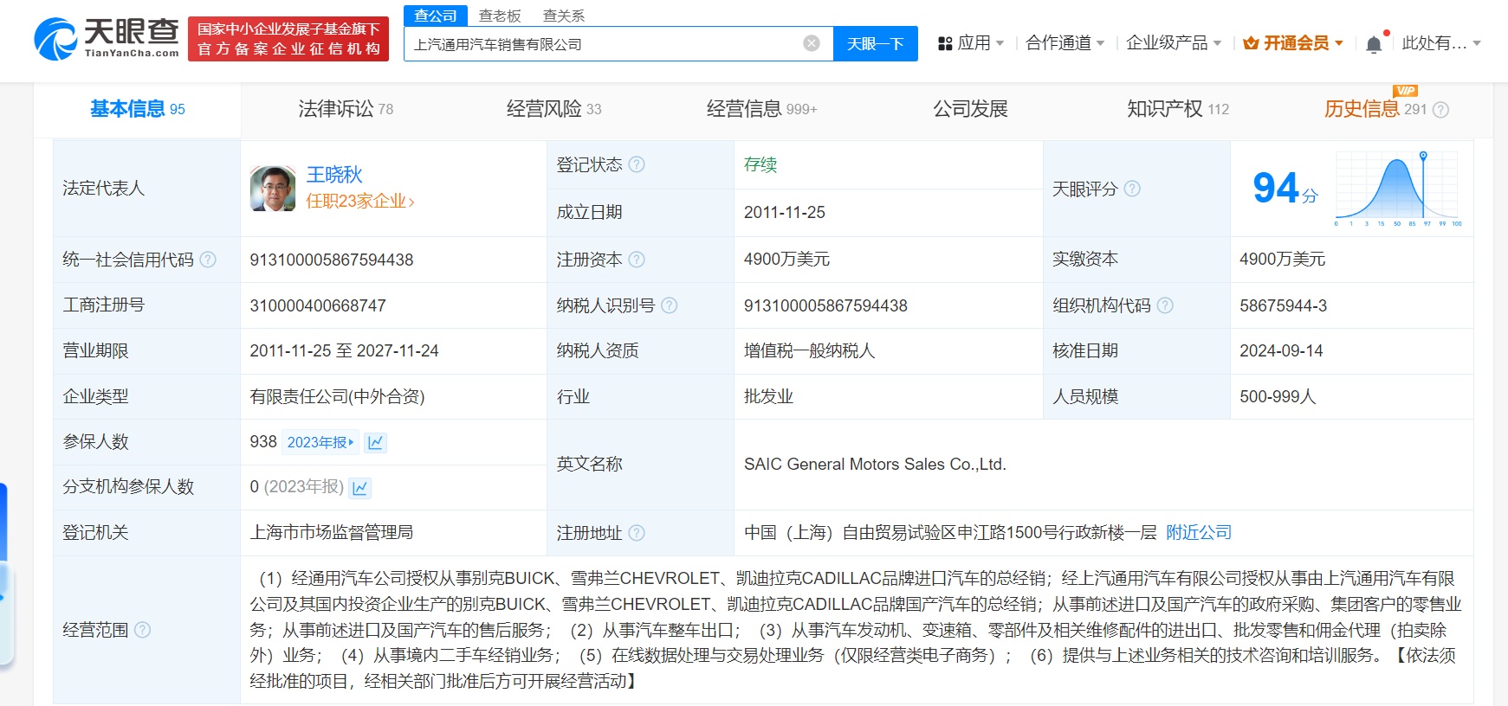Open branch insured count chart icon
This screenshot has width=1508, height=706.
coord(360,488)
